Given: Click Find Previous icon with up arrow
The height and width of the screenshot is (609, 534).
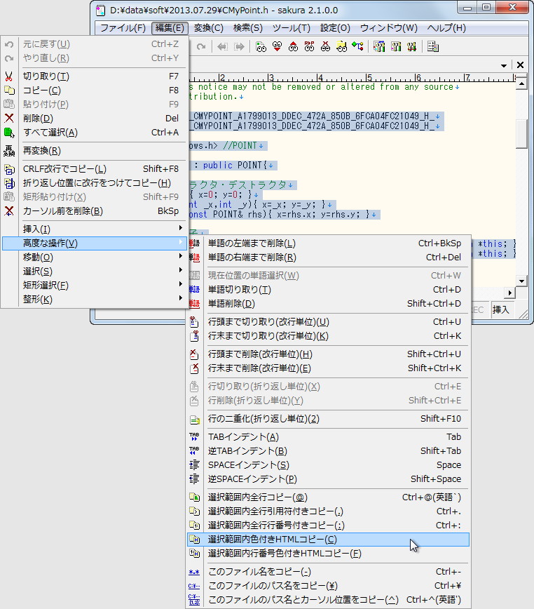Looking at the screenshot, I should click(x=293, y=47).
